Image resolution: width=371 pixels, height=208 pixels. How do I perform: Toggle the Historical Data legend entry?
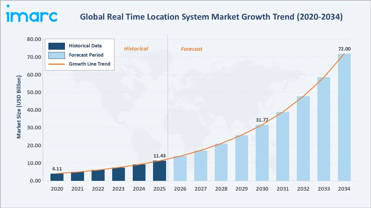coord(85,46)
